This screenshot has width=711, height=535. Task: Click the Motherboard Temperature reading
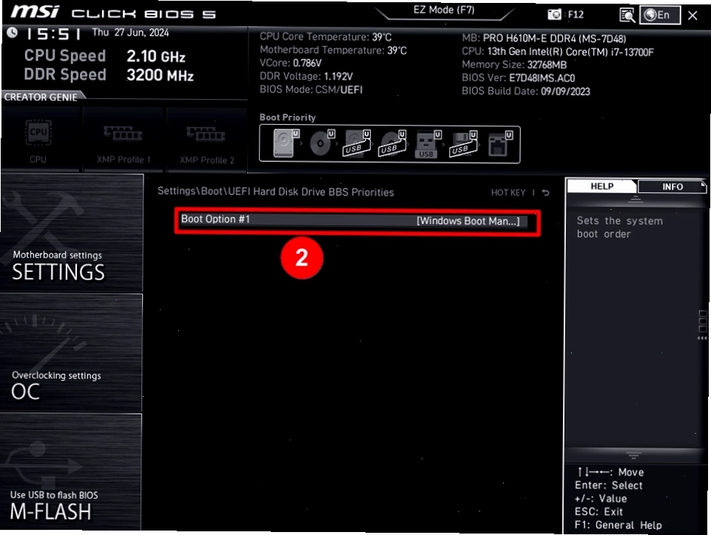333,50
